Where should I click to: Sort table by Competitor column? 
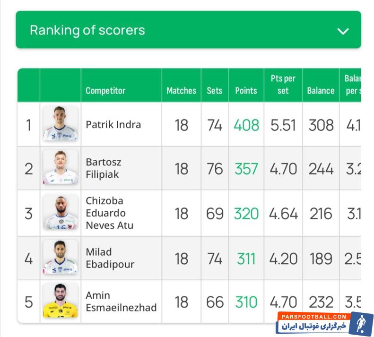(105, 90)
